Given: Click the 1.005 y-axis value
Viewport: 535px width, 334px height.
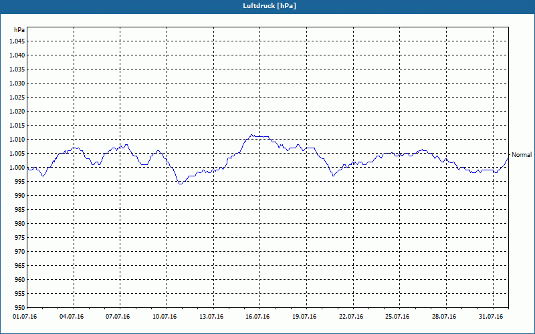Looking at the screenshot, I should click(x=18, y=154).
